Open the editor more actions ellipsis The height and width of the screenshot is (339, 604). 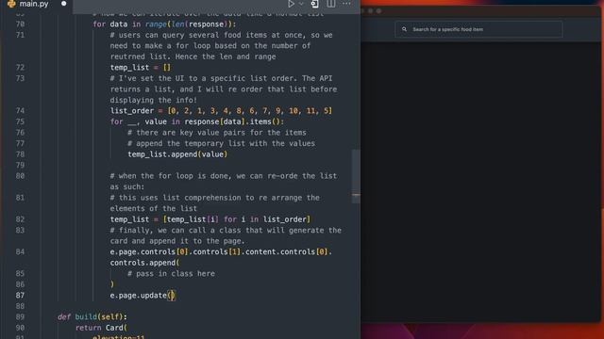[346, 4]
